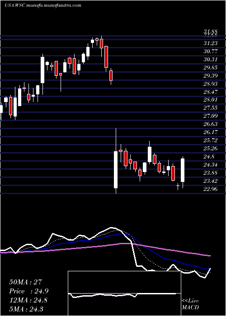Click the 23.88 price axis label

211,173
